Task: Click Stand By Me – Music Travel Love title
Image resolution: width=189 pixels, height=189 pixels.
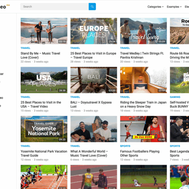Action: [x=40, y=55]
